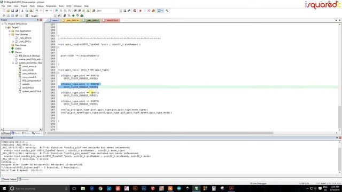The width and height of the screenshot is (342, 192).
Task: Select core_cm3.h in the project tree
Action: point(28,70)
